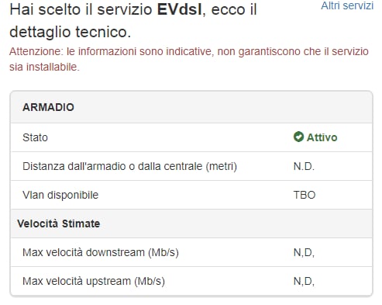The width and height of the screenshot is (382, 305).
Task: Click 'sia installabile' warning text line
Action: coord(44,67)
